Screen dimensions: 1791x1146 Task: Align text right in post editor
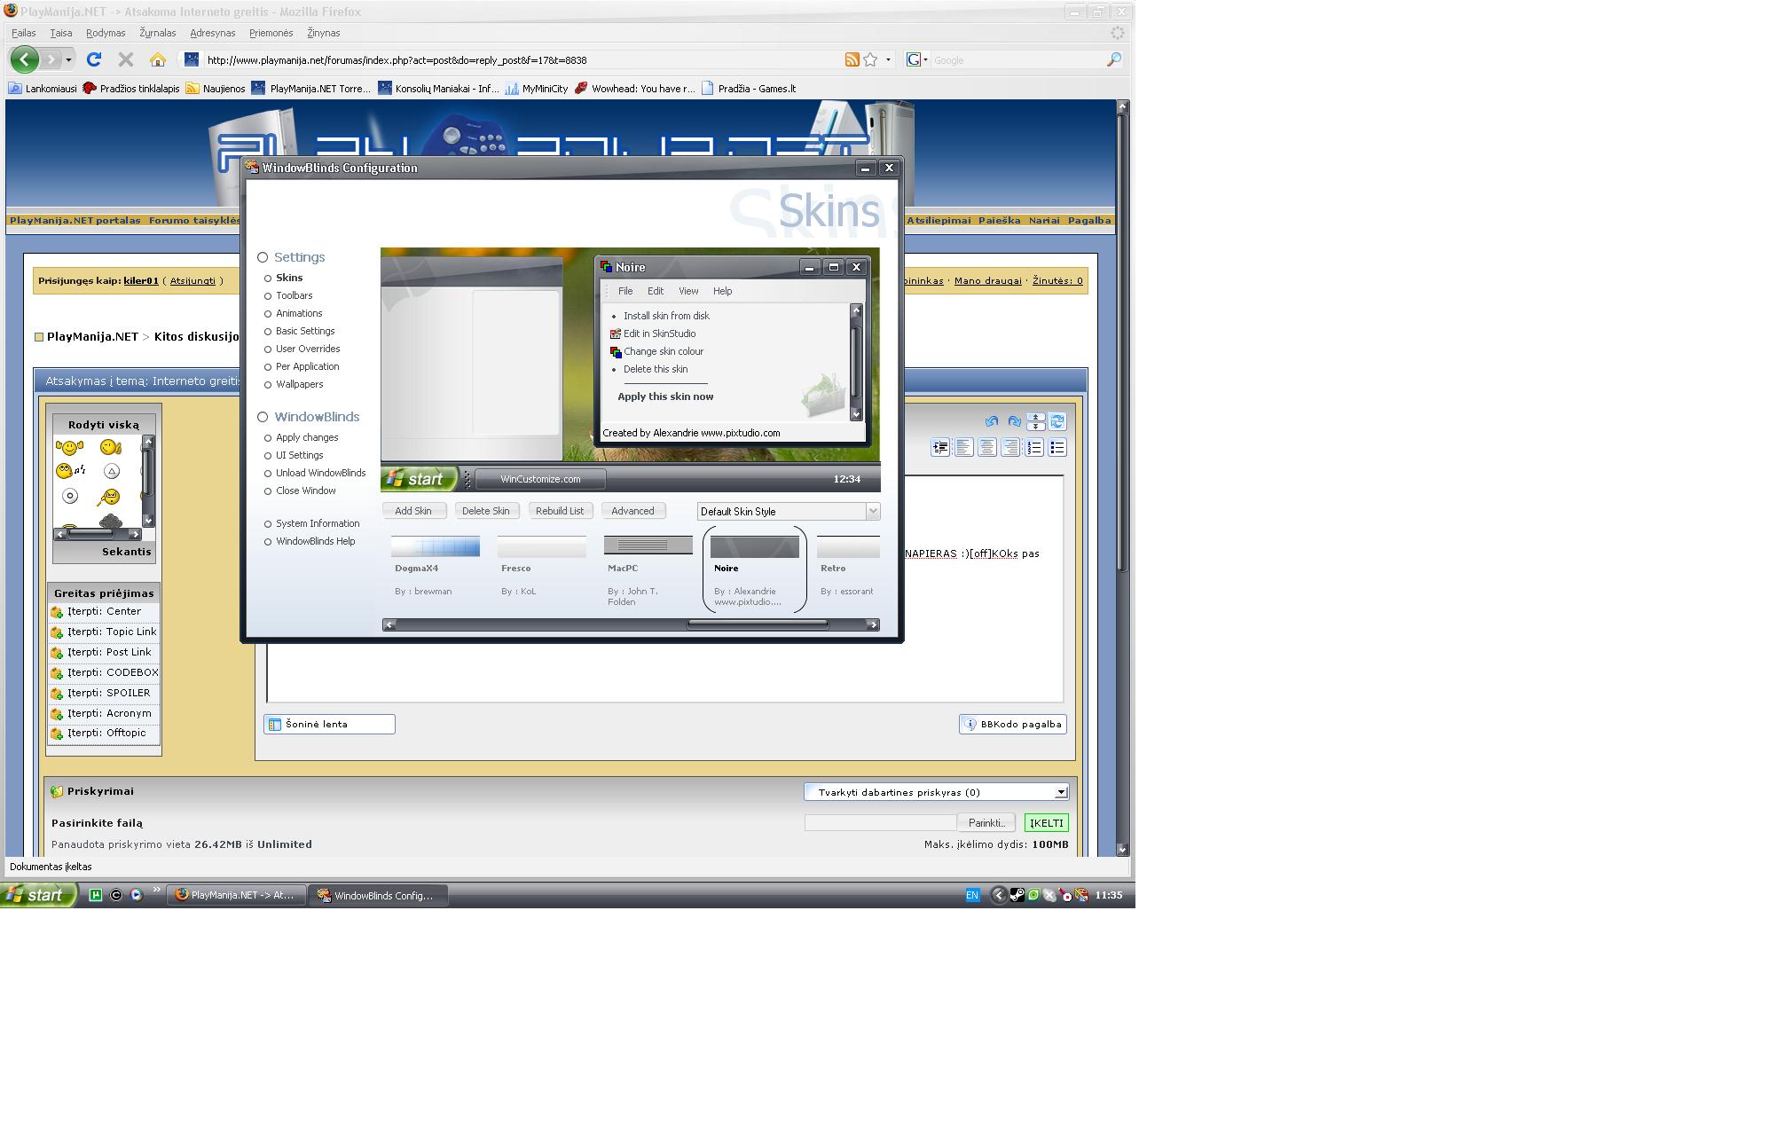tap(1009, 448)
